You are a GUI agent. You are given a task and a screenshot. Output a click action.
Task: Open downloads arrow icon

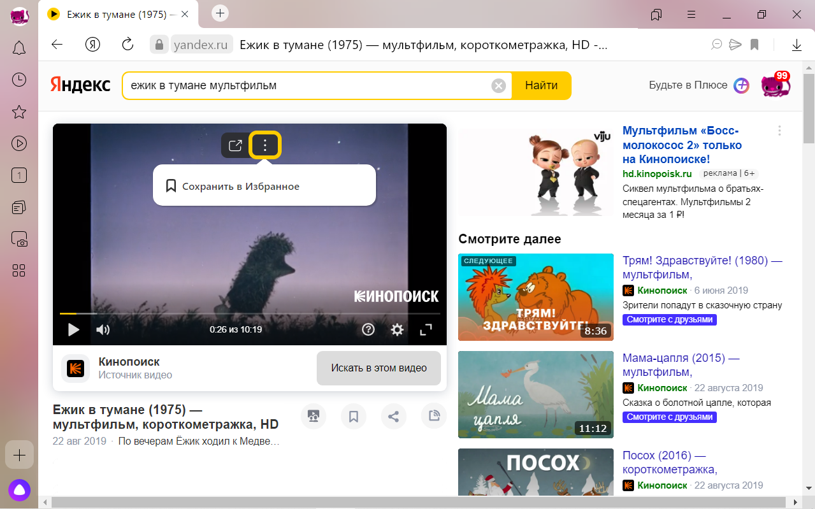(x=797, y=45)
